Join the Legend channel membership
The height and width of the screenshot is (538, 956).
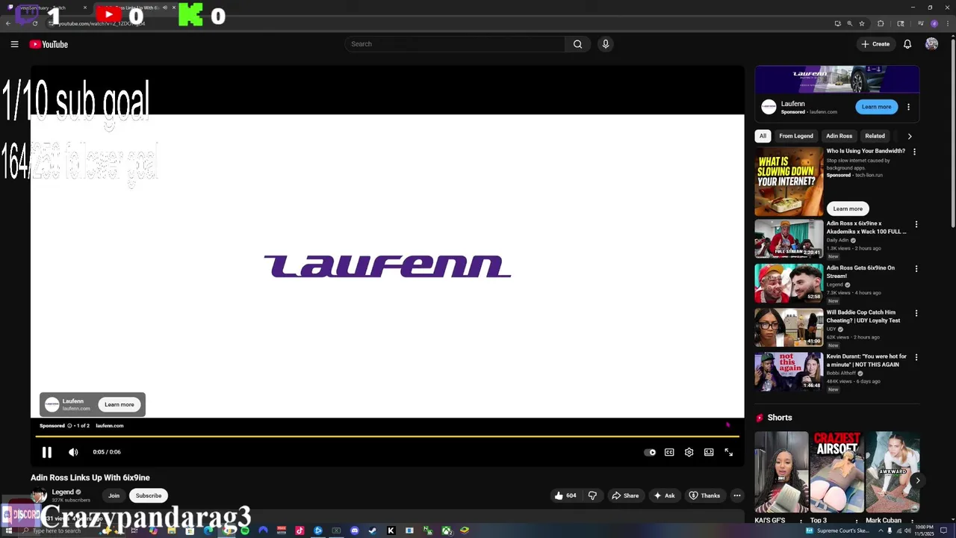coord(114,495)
